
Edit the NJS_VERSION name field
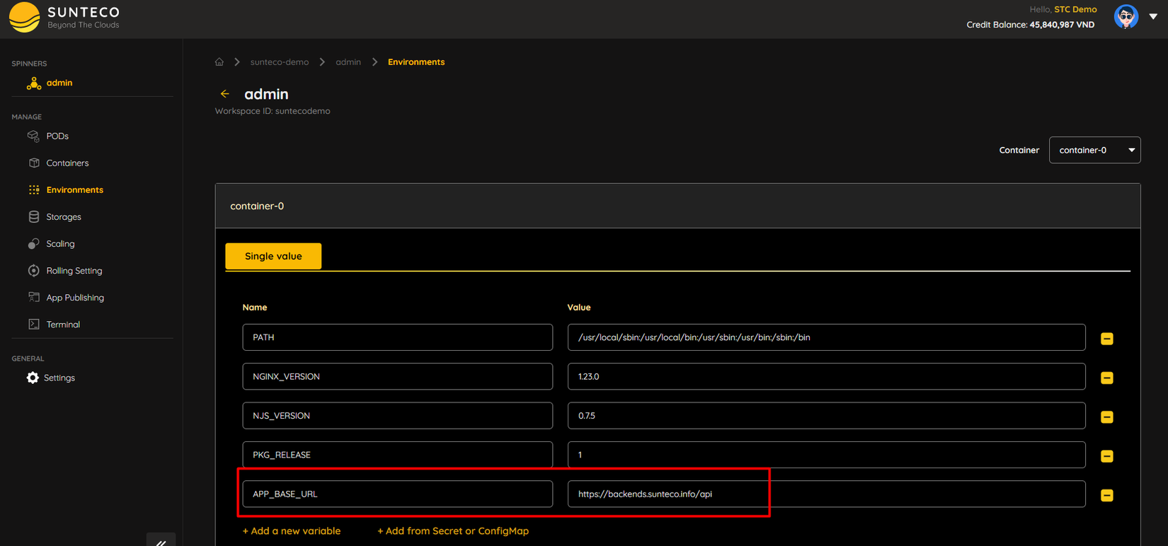(397, 416)
